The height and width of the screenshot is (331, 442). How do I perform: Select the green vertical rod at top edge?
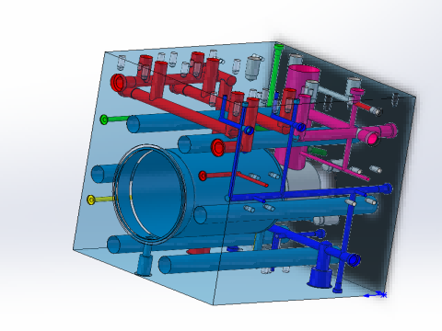pos(274,75)
